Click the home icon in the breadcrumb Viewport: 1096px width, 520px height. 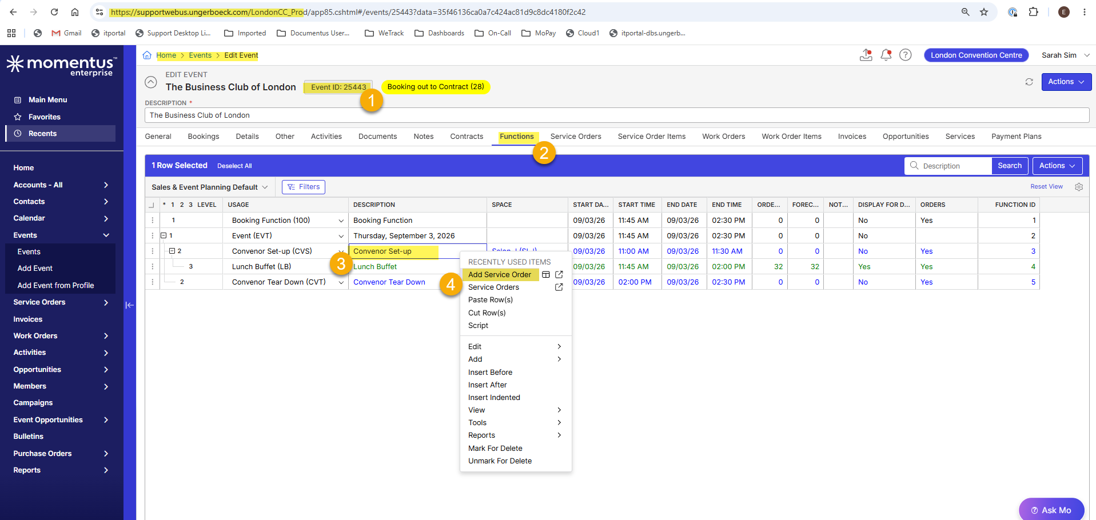pos(147,55)
